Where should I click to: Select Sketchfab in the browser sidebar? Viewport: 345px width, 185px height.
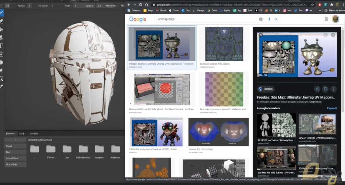click(15, 164)
